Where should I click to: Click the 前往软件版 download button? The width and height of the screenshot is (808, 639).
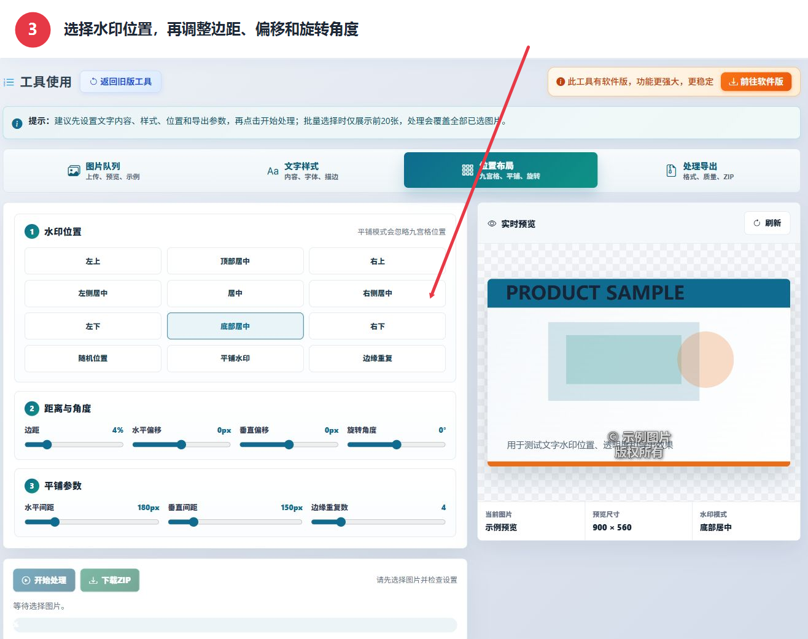(x=756, y=82)
